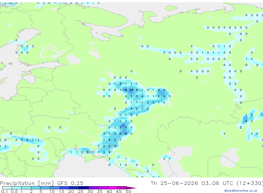Image resolution: width=263 pixels, height=193 pixels.
Task: Click the "GFS 0.25" model label
Action: coord(70,183)
